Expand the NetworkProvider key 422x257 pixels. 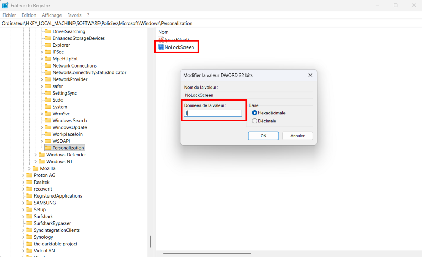tap(42, 79)
